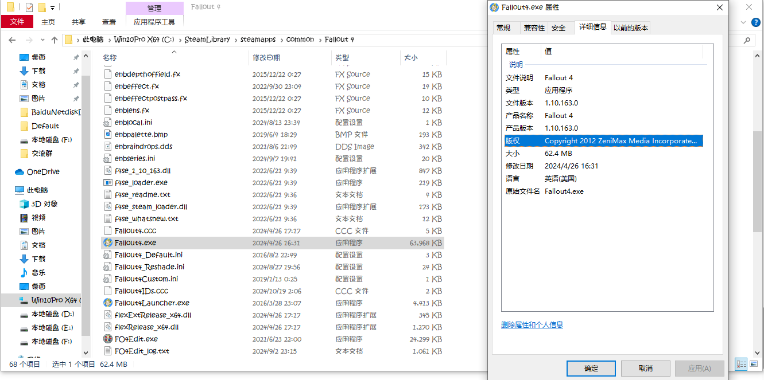Open the 3D 对象 folder

[44, 203]
